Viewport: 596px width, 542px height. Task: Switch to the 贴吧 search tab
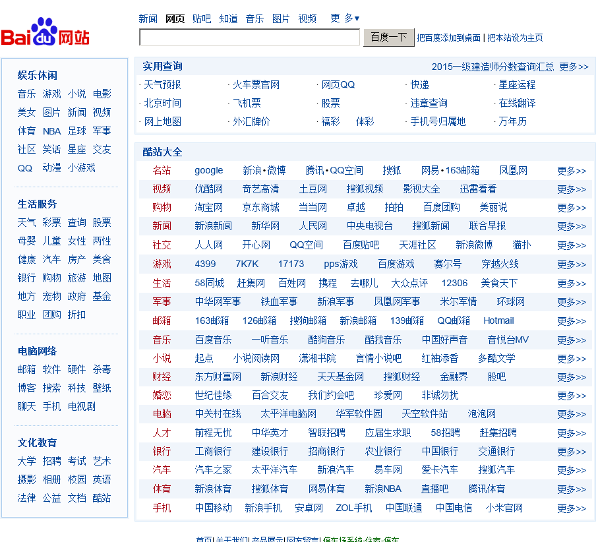(x=202, y=18)
